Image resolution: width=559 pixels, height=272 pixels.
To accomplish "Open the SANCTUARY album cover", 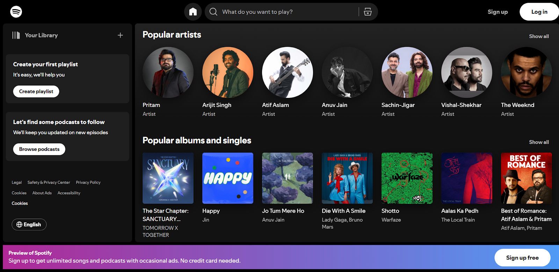I will (168, 178).
